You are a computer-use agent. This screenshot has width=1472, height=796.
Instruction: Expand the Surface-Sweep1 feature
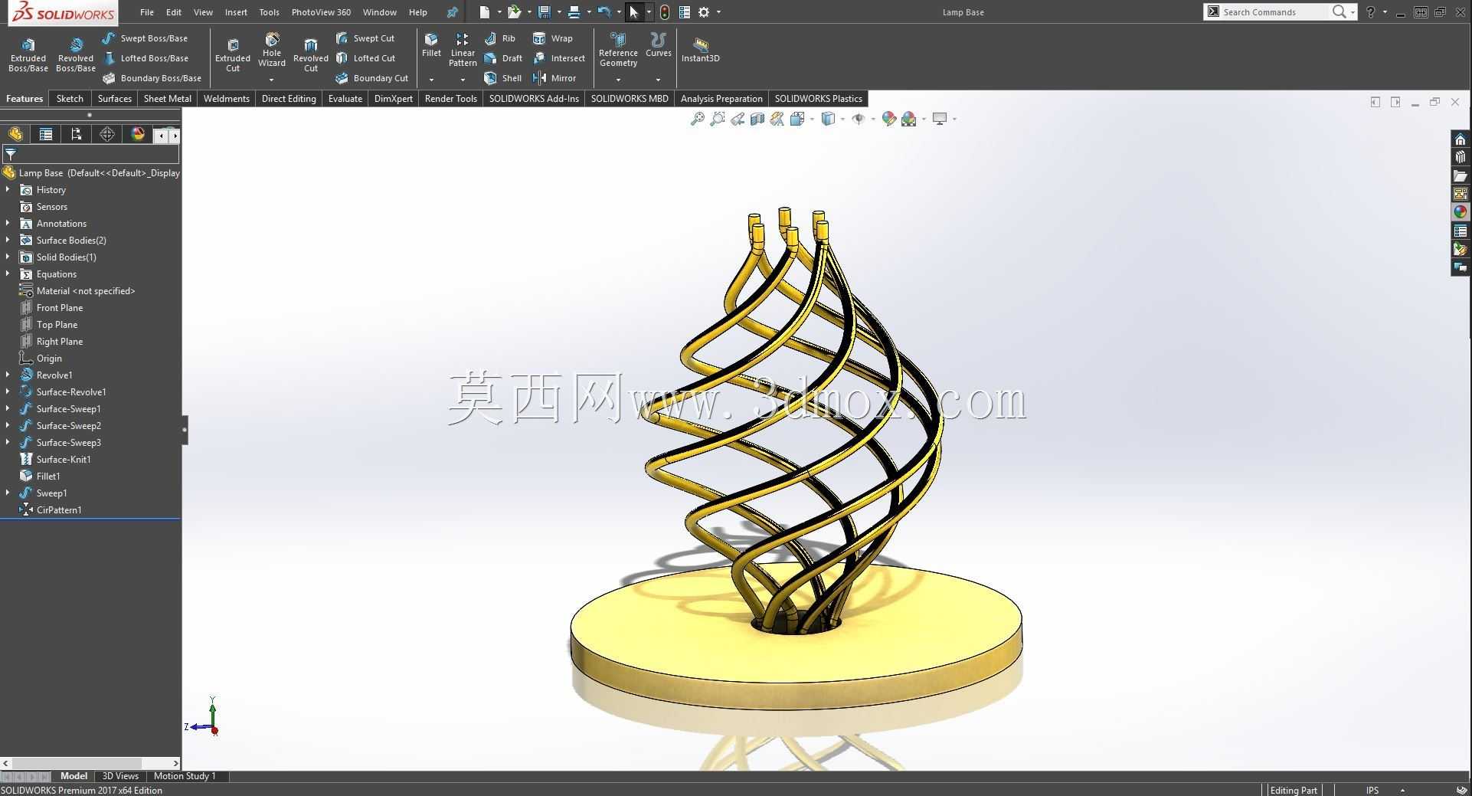point(8,408)
